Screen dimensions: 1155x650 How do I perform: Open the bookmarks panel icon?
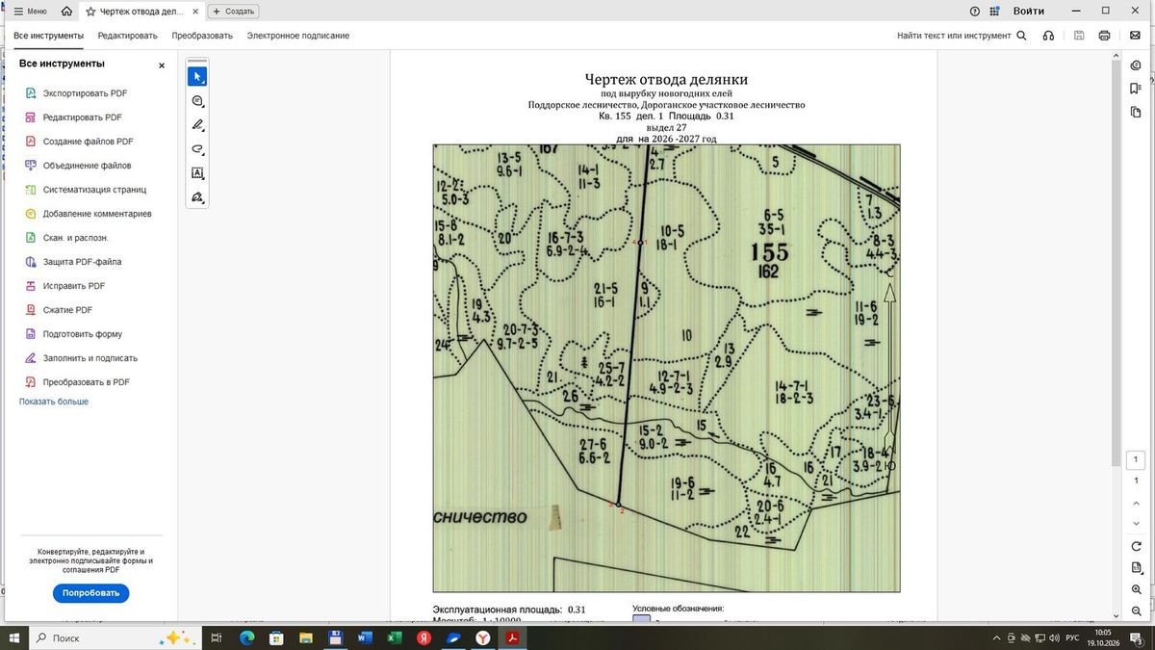(x=1137, y=89)
